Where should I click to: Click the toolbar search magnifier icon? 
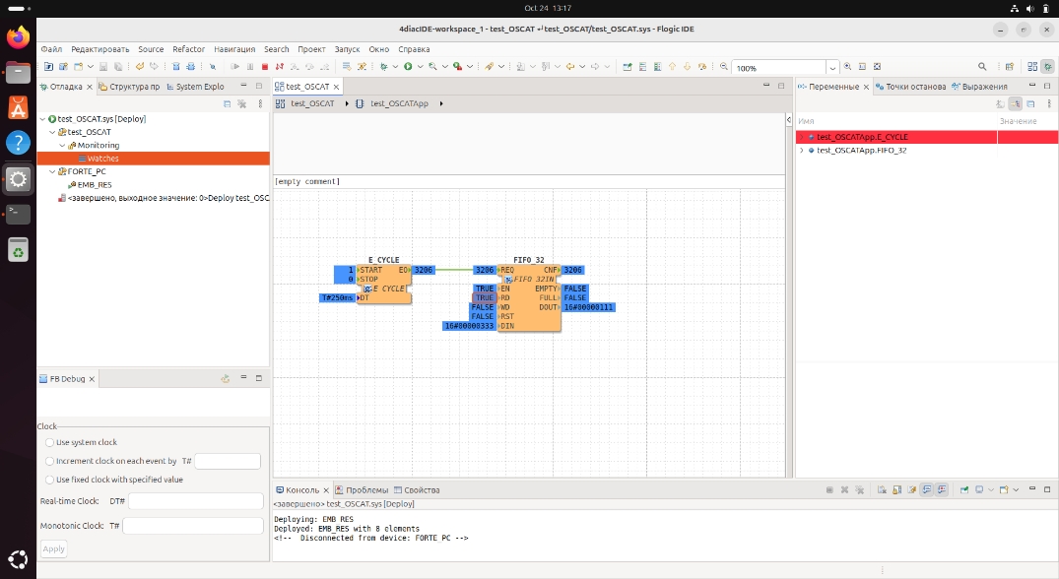pos(982,67)
